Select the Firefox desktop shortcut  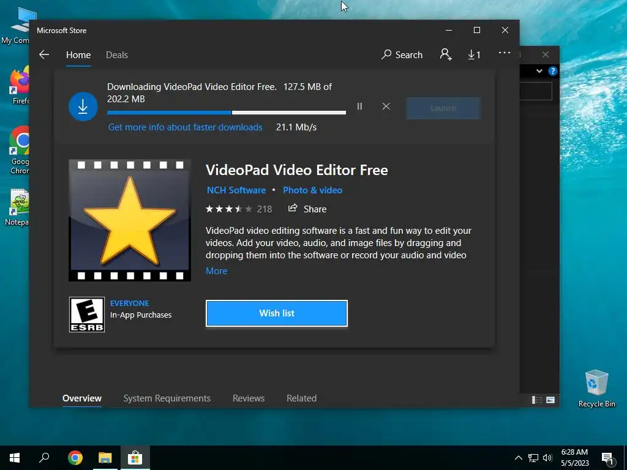pos(19,86)
